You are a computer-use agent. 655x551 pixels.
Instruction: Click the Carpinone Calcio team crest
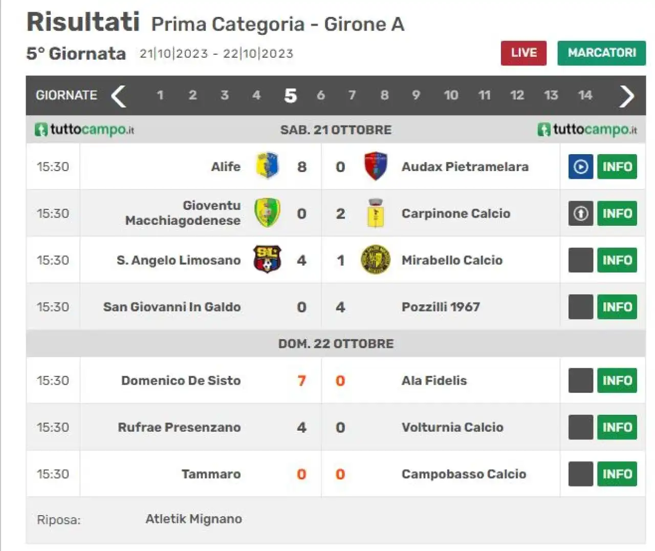coord(375,213)
